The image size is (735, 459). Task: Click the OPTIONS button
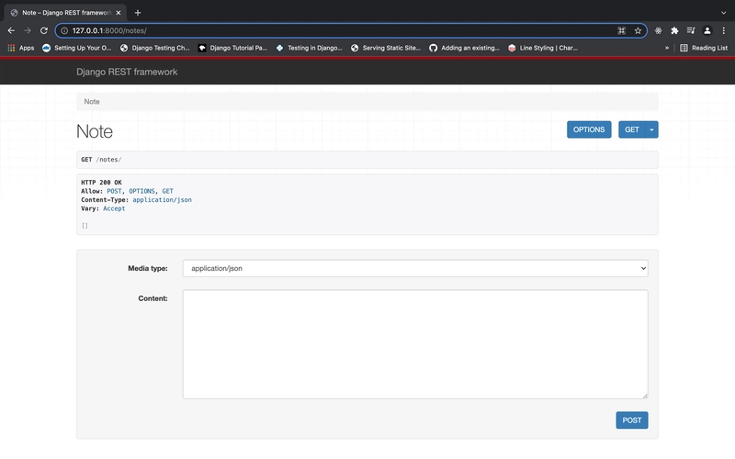point(589,129)
